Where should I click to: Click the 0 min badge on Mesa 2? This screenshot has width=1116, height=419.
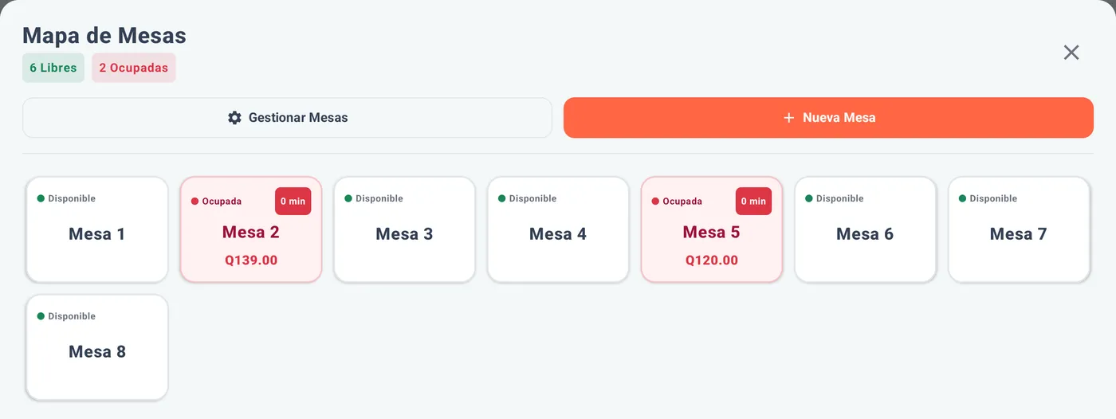[293, 202]
